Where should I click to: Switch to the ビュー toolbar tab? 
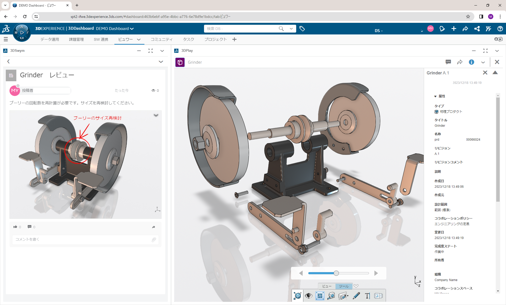(327, 286)
